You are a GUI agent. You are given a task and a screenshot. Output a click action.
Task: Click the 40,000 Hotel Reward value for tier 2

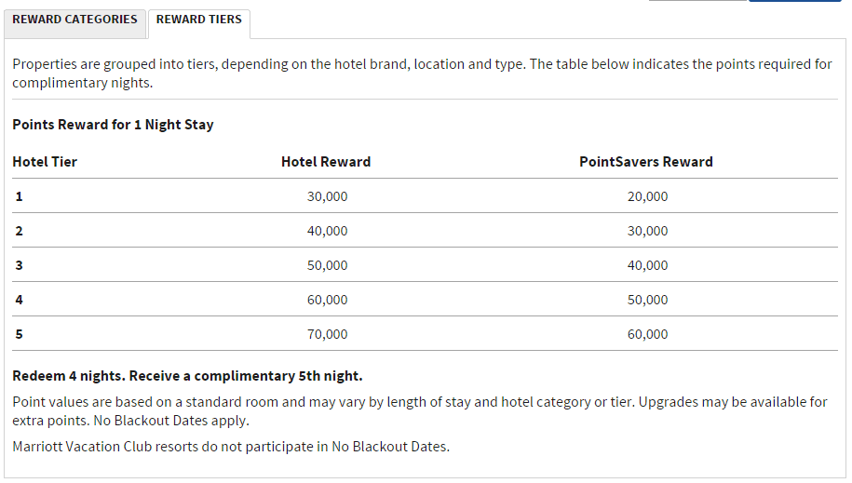click(327, 231)
